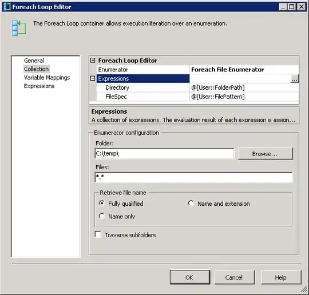Viewport: 309px width, 295px height.
Task: Collapse the Expressions property group
Action: click(93, 78)
